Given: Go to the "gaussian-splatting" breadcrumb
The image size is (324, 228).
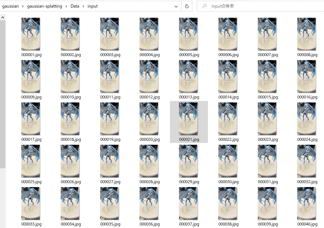Looking at the screenshot, I should [44, 6].
